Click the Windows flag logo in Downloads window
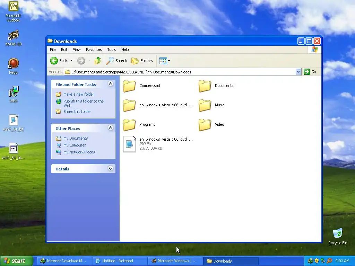 pos(314,50)
